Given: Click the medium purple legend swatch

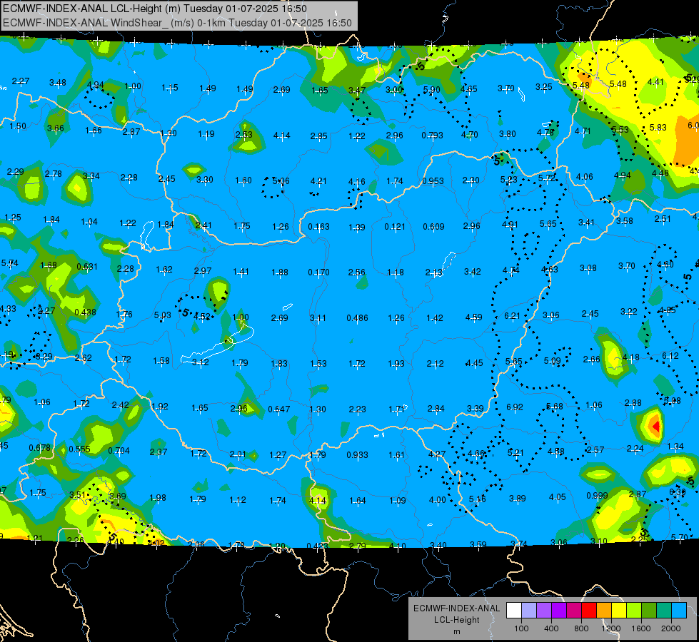Looking at the screenshot, I should coord(544,610).
